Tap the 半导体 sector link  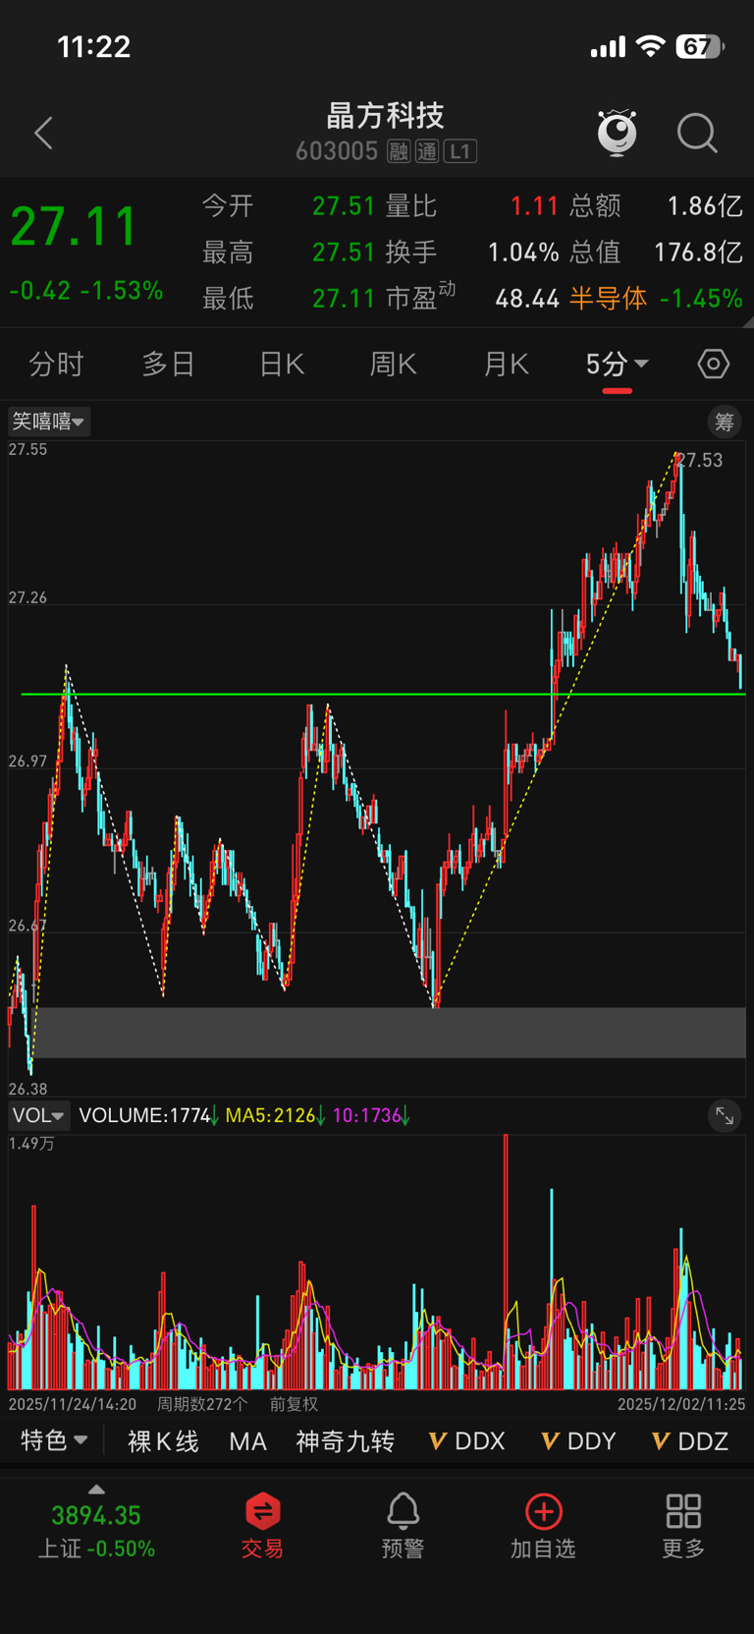click(608, 298)
